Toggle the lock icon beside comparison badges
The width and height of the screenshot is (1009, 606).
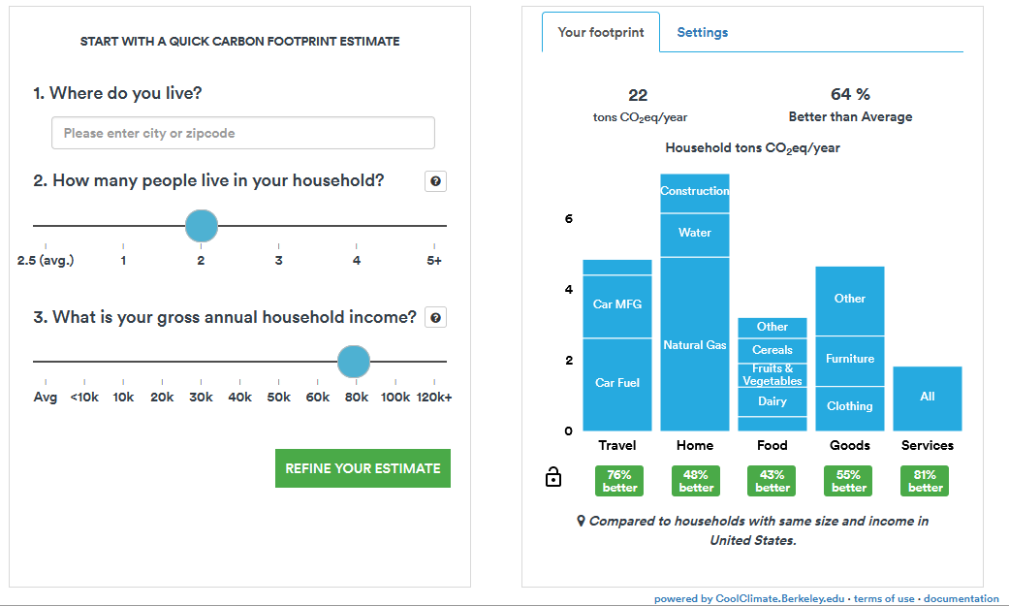[x=553, y=477]
